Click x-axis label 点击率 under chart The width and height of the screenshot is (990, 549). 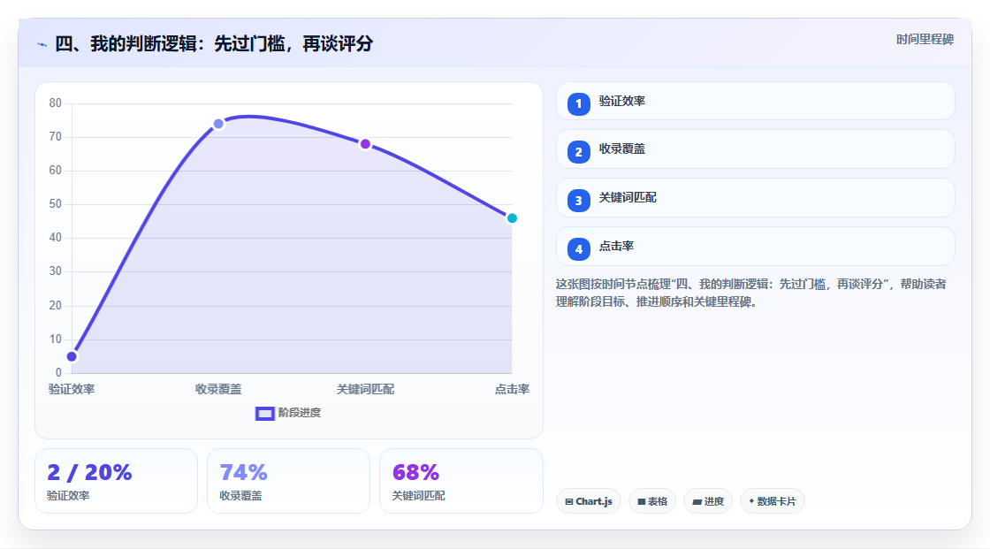click(x=512, y=390)
